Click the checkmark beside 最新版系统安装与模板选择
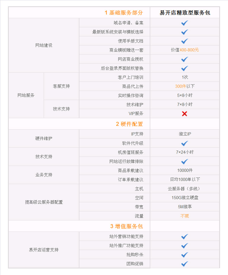 point(185,32)
